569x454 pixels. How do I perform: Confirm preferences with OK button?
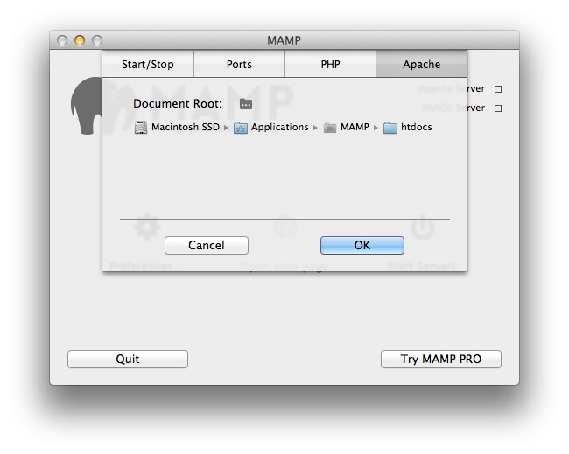click(x=362, y=246)
